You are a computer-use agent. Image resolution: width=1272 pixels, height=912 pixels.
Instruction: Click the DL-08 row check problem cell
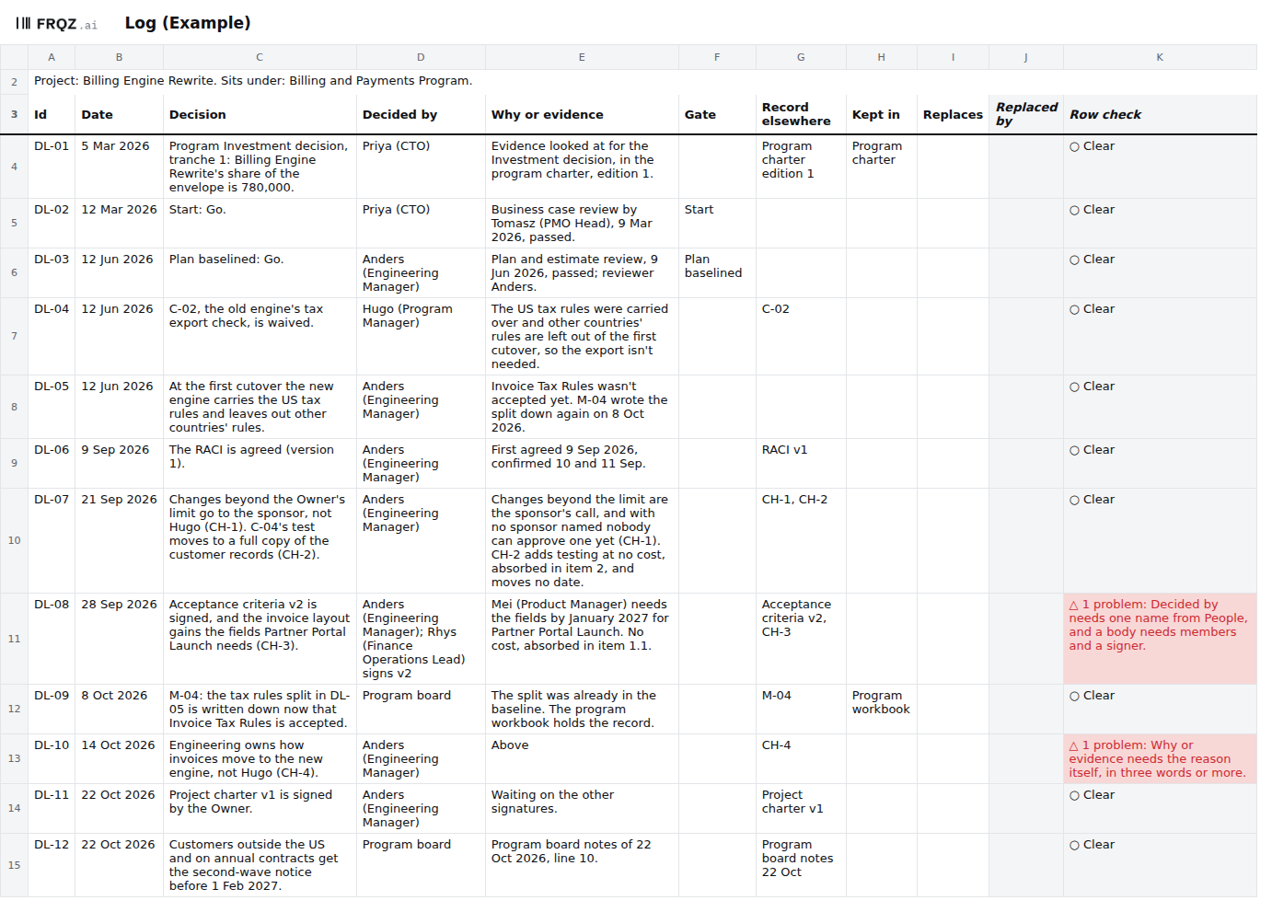[x=1160, y=639]
